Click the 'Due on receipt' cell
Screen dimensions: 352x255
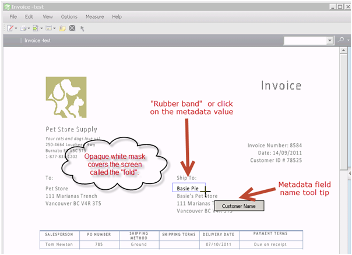(270, 245)
